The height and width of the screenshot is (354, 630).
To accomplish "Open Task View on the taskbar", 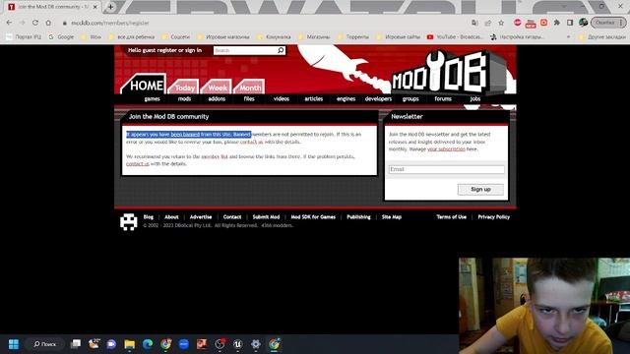I will (x=76, y=344).
